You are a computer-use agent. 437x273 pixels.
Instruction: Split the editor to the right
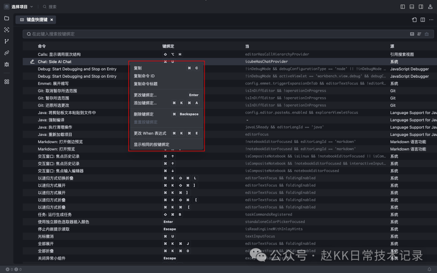(422, 20)
